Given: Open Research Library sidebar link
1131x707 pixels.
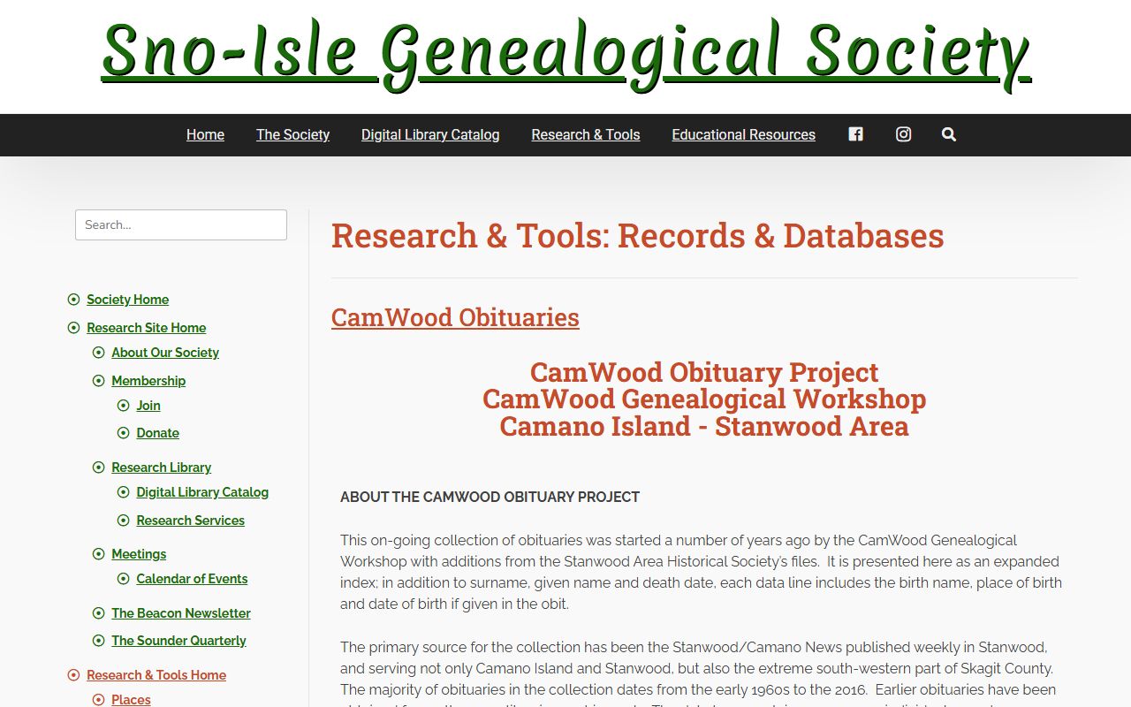Looking at the screenshot, I should 161,468.
